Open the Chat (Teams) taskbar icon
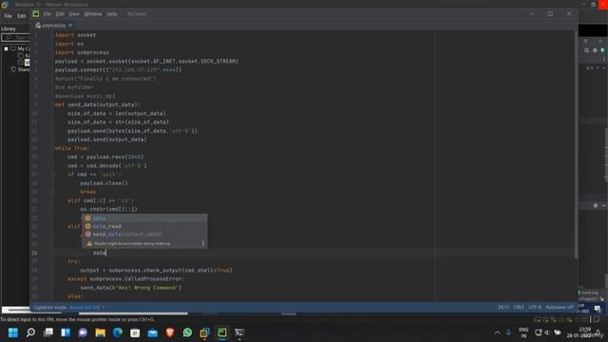 pos(83,332)
